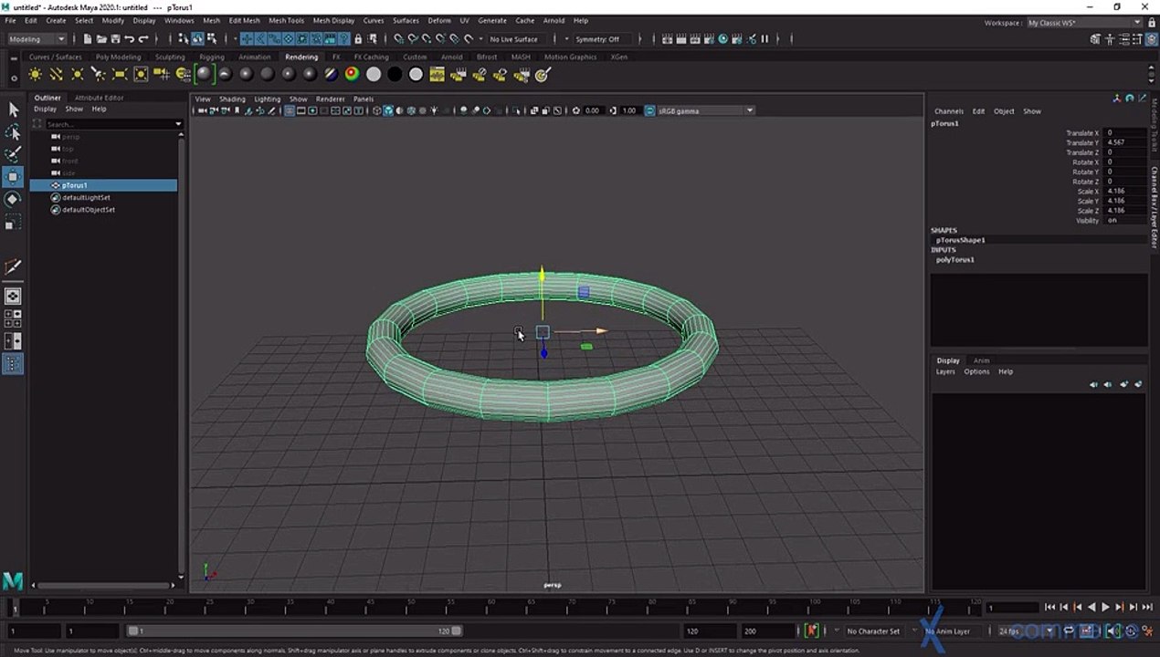1160x657 pixels.
Task: Go to start of playback range
Action: tap(1049, 607)
